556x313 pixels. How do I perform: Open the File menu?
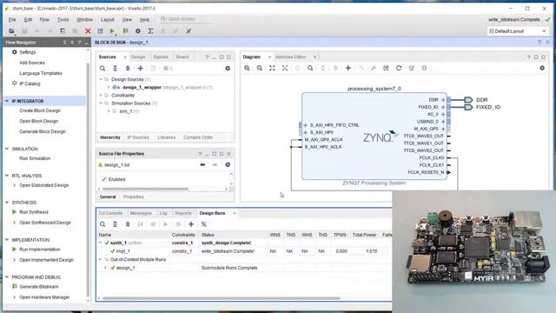12,19
